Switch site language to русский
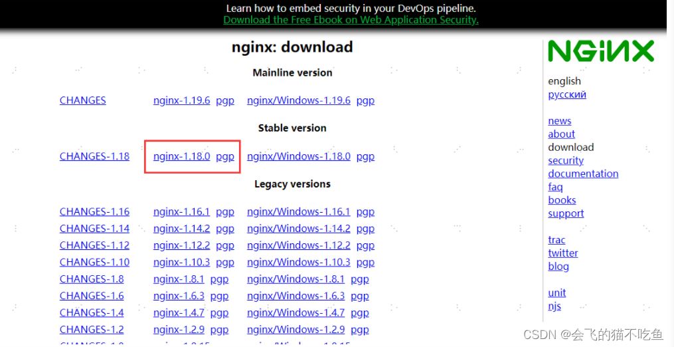 tap(567, 94)
